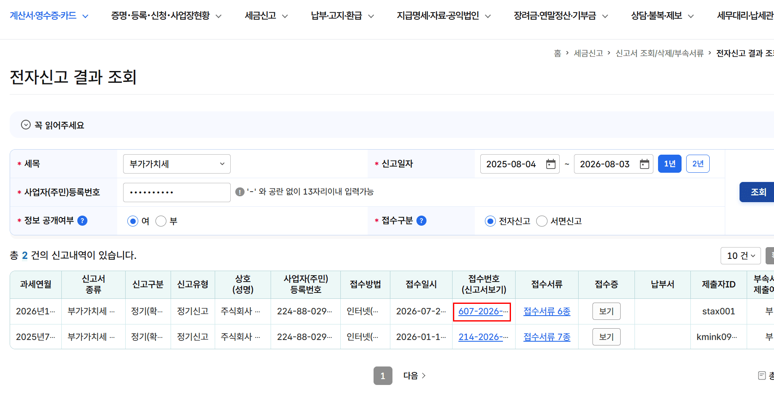Image resolution: width=774 pixels, height=398 pixels.
Task: Click the stax001 submitter ID cell
Action: (x=719, y=311)
